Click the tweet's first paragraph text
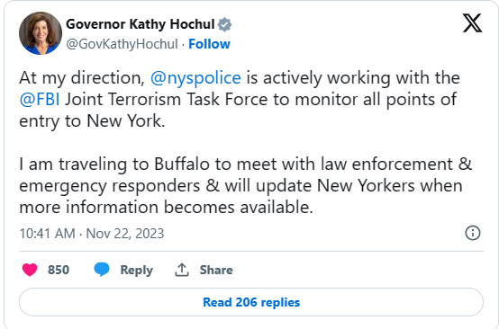The height and width of the screenshot is (329, 499). [x=240, y=100]
